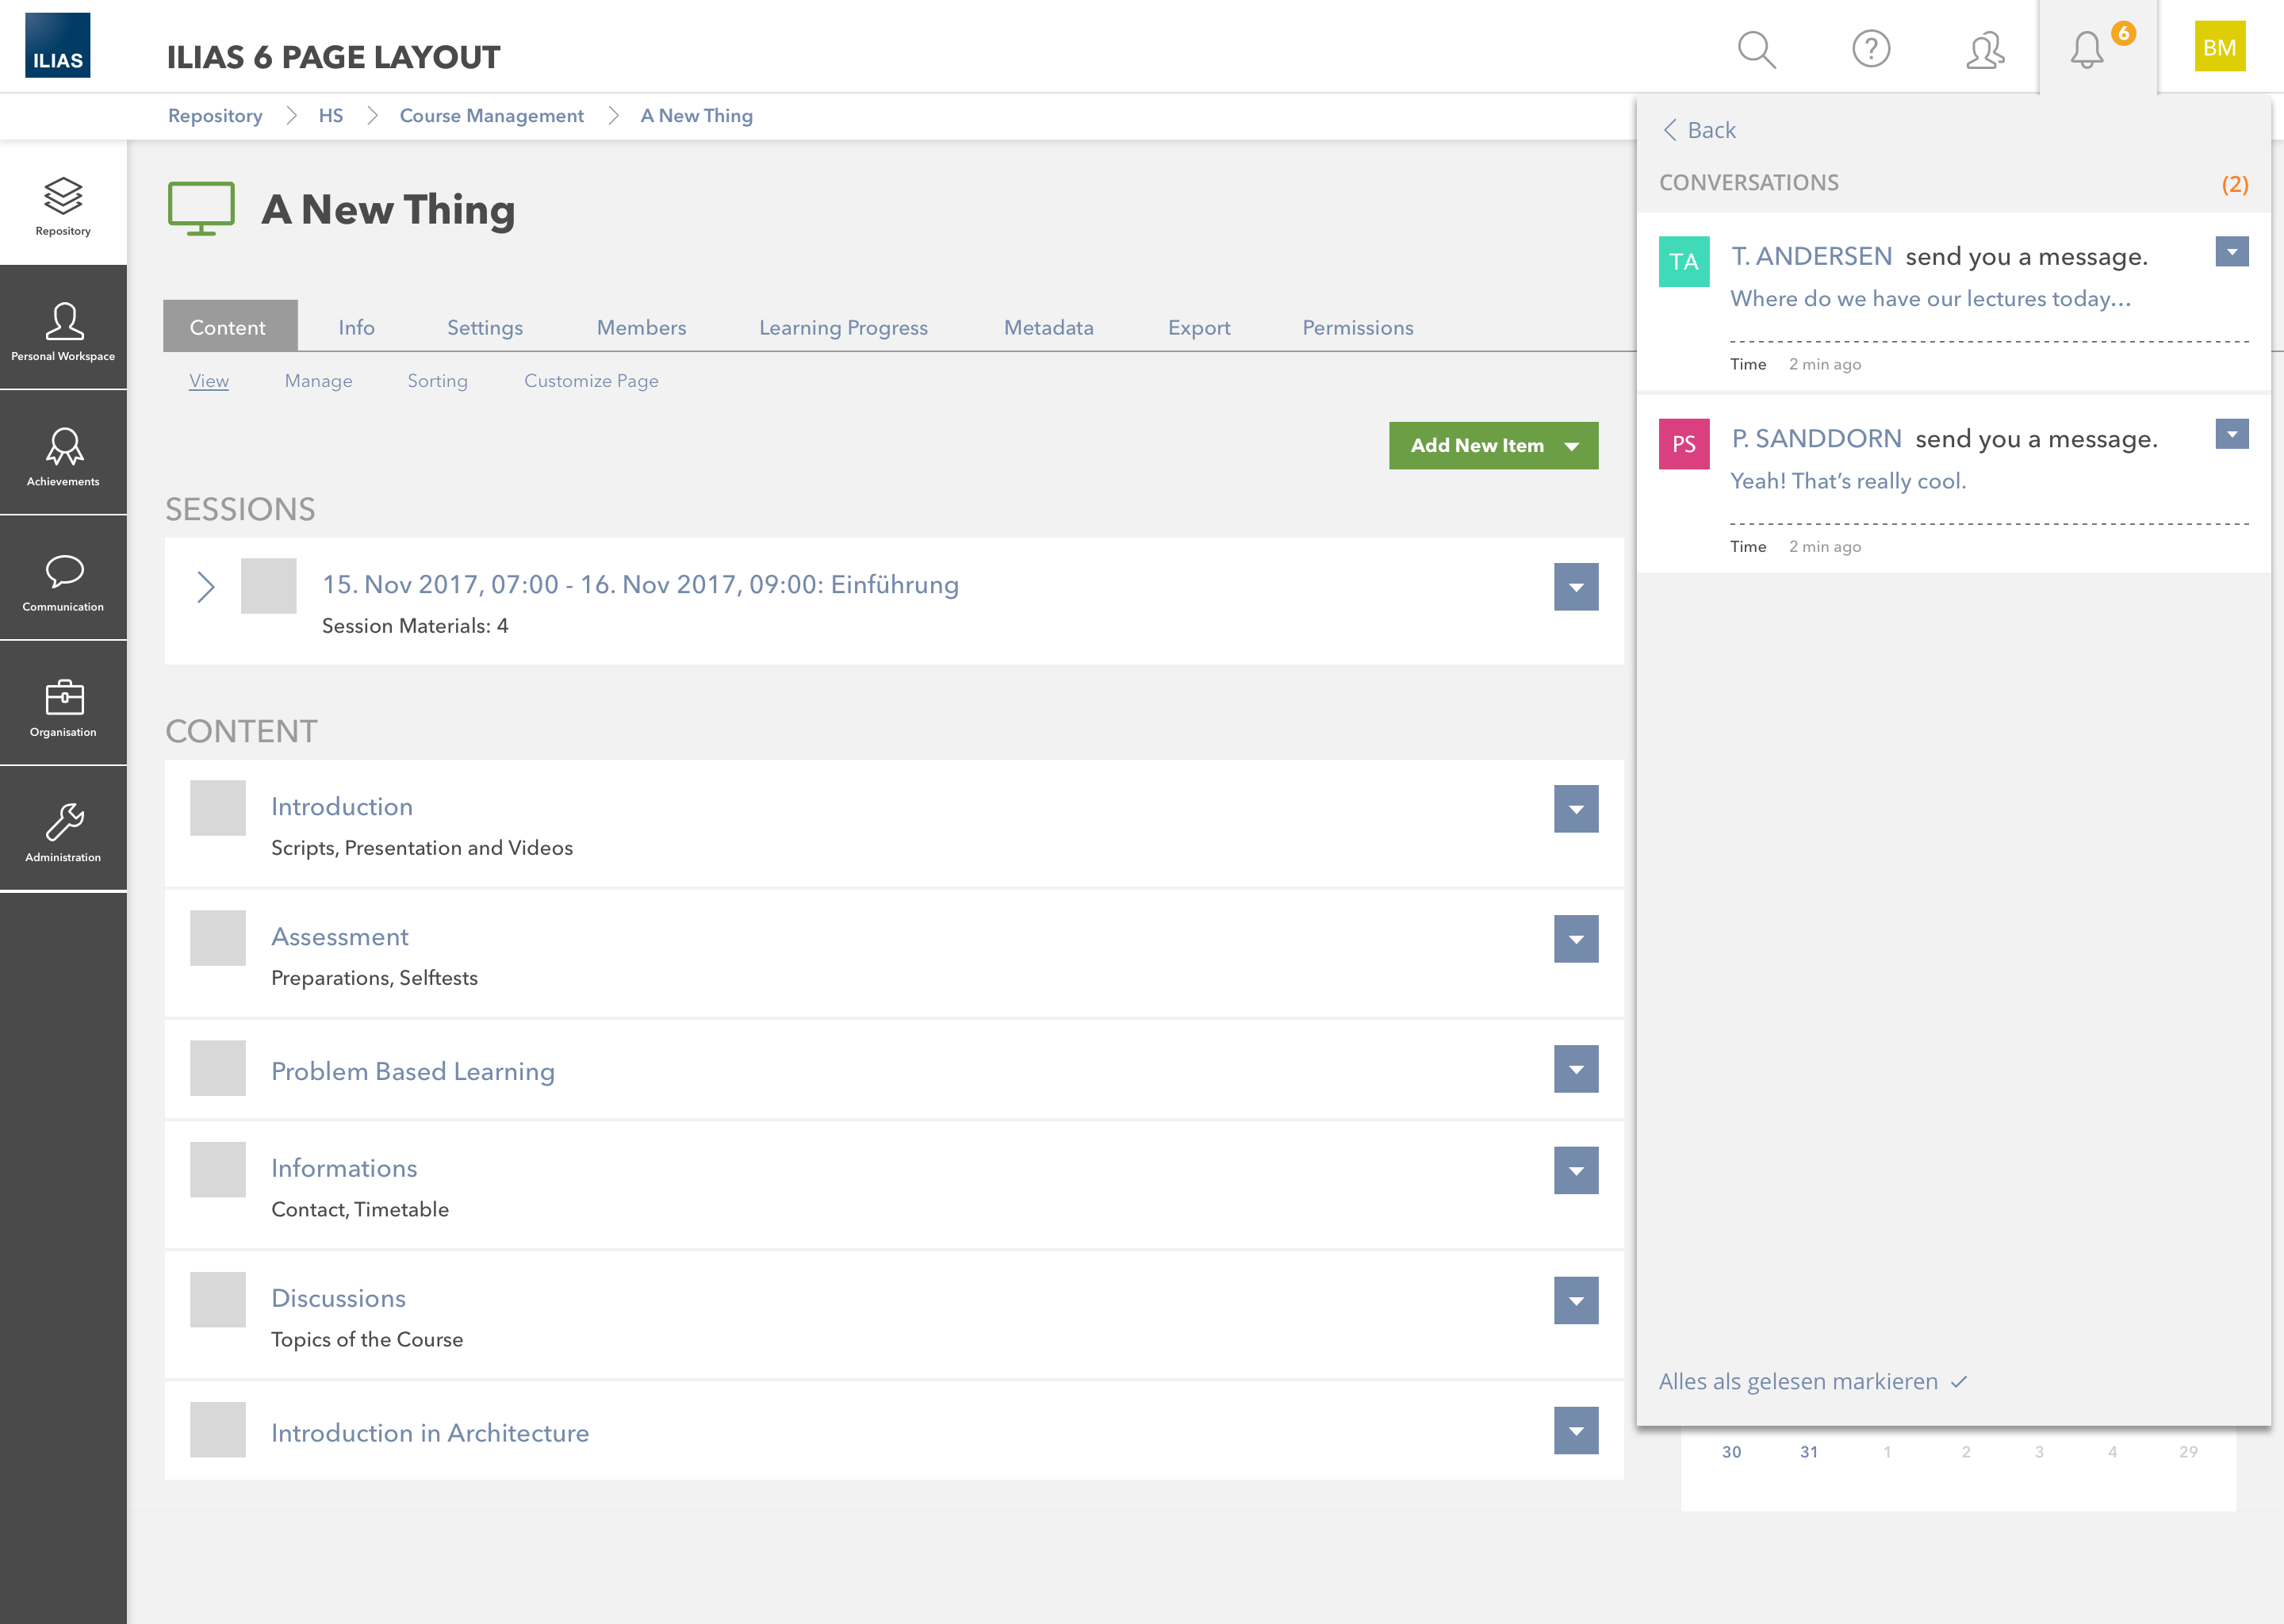Open the search magnifier icon
This screenshot has height=1624, width=2284.
pos(1756,48)
